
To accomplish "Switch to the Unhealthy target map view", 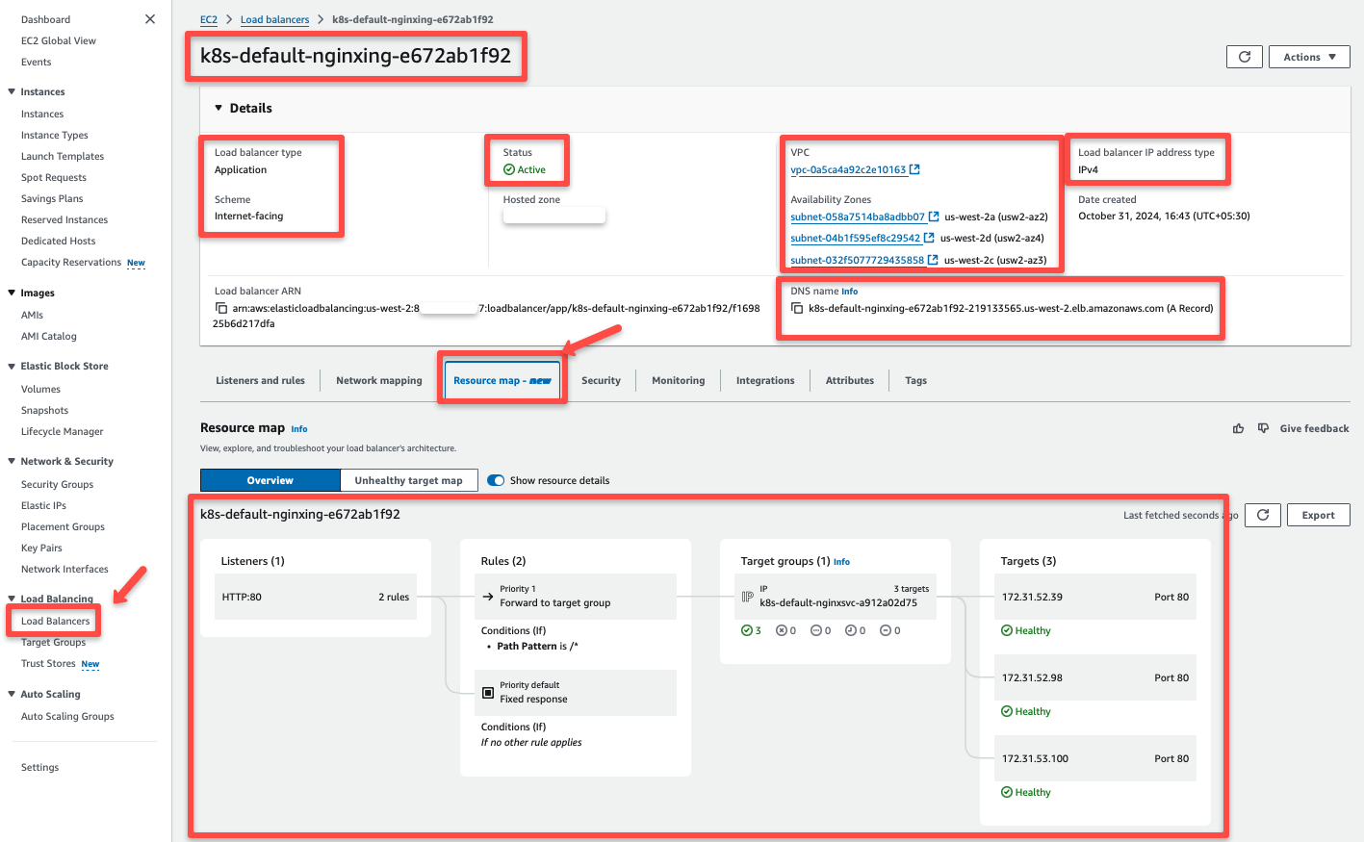I will point(408,479).
